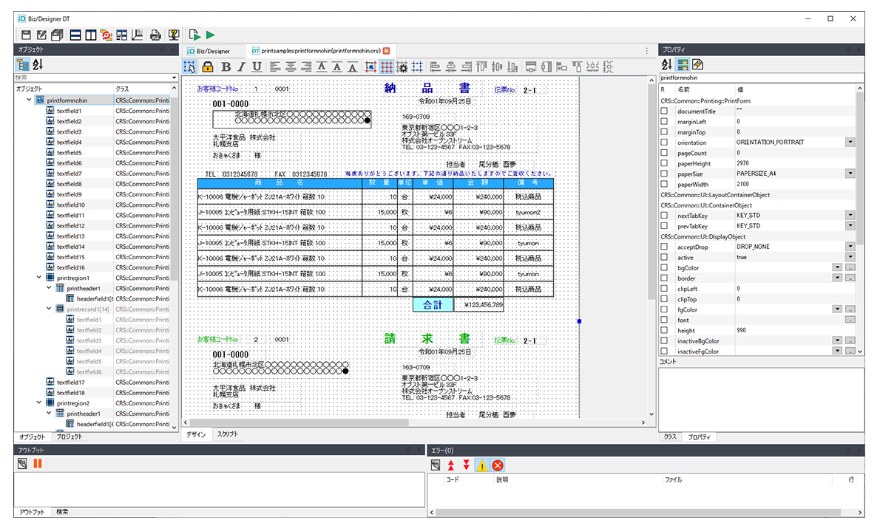
Task: Focus the 検索 search field in Object panel
Action: point(96,78)
